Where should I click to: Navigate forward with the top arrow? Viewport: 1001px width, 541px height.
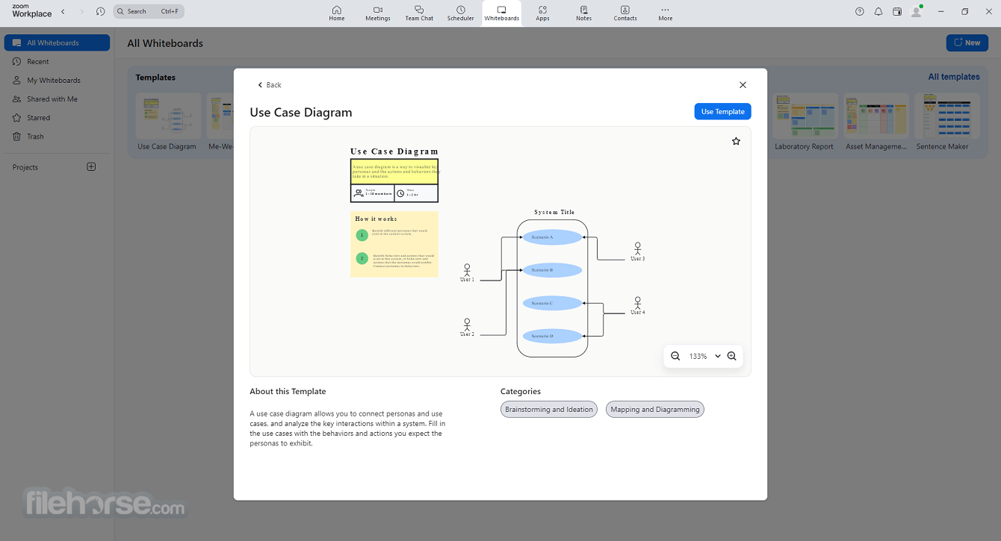click(x=82, y=11)
